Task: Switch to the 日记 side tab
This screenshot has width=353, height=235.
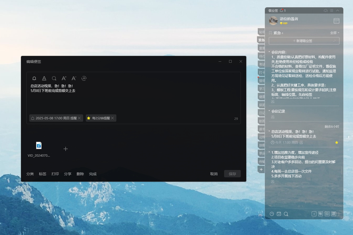Action: click(261, 113)
